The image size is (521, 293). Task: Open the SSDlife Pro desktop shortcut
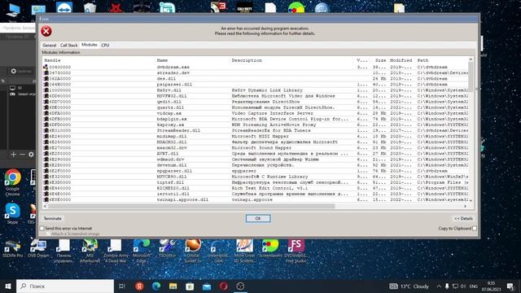pos(13,248)
